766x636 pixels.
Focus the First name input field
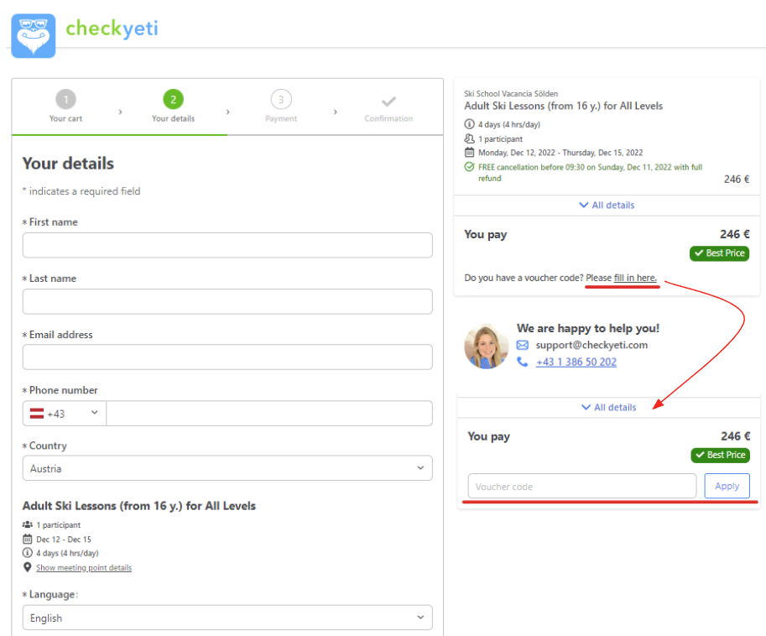click(227, 245)
